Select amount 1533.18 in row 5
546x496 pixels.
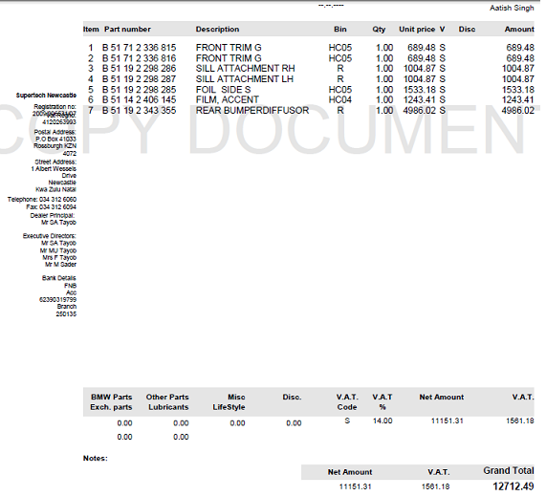(x=518, y=90)
